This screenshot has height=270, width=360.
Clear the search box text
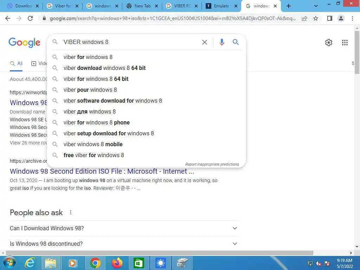204,42
